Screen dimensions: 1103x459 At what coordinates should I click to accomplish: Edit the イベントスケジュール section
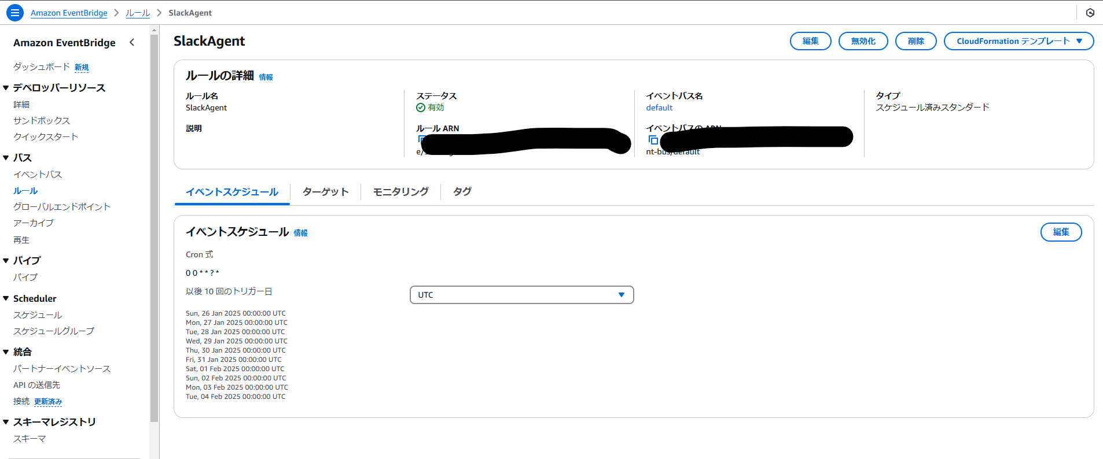pyautogui.click(x=1061, y=232)
